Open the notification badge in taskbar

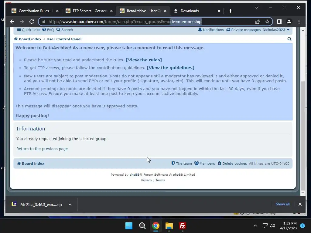tap(302, 226)
